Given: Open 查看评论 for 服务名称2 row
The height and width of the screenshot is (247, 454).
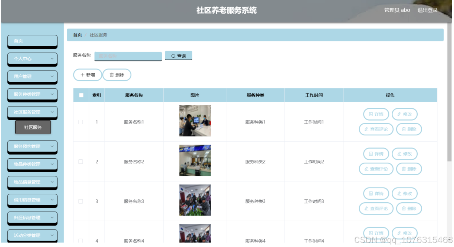Looking at the screenshot, I should [376, 169].
